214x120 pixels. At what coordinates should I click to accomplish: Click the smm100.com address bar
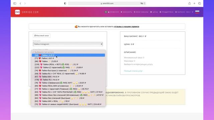click(107, 3)
